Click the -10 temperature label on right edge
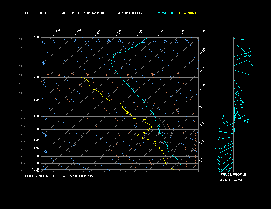The width and height of the screenshot is (271, 209). coord(203,87)
